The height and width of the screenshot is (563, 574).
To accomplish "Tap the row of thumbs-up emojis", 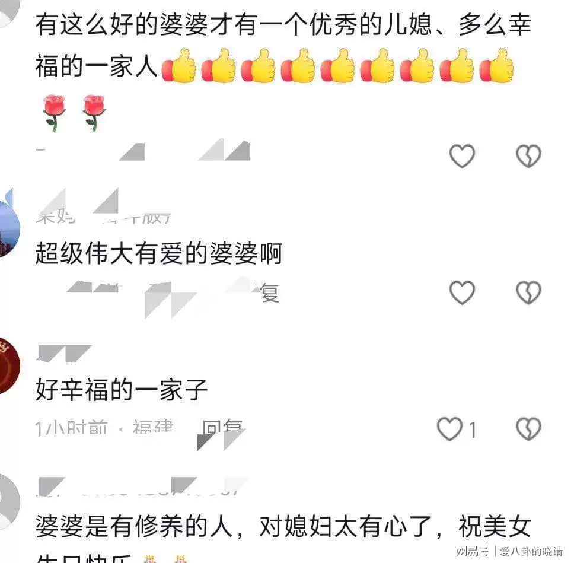I will point(337,66).
